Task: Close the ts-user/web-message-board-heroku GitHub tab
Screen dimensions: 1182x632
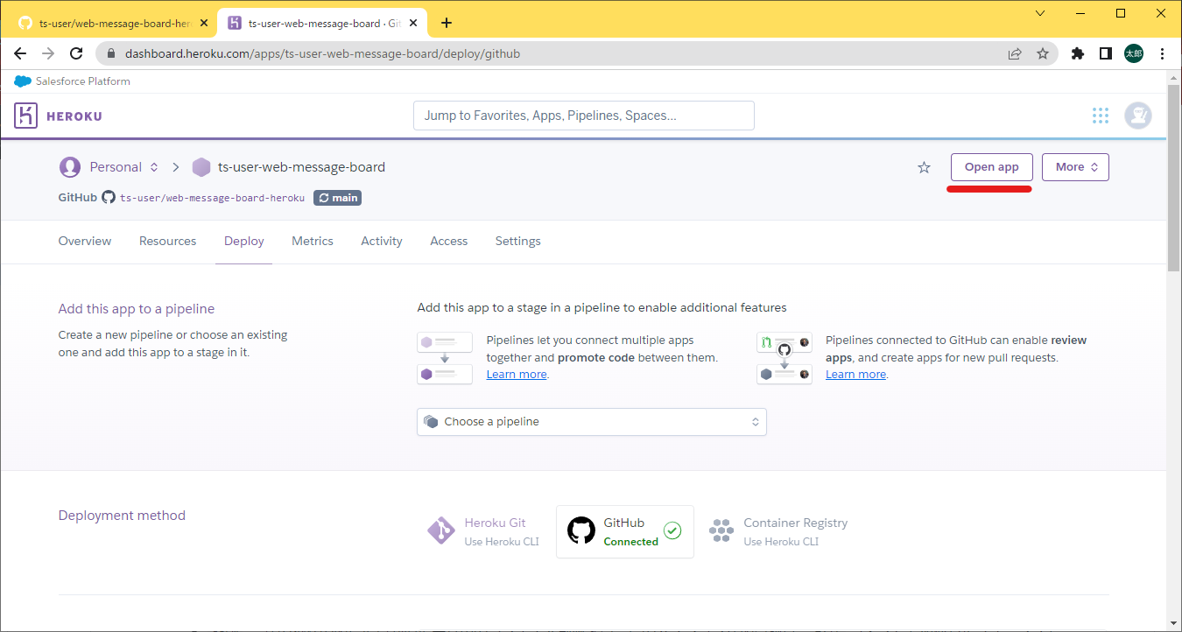Action: (204, 23)
